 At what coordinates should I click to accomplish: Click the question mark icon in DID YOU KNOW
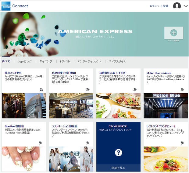tap(119, 153)
